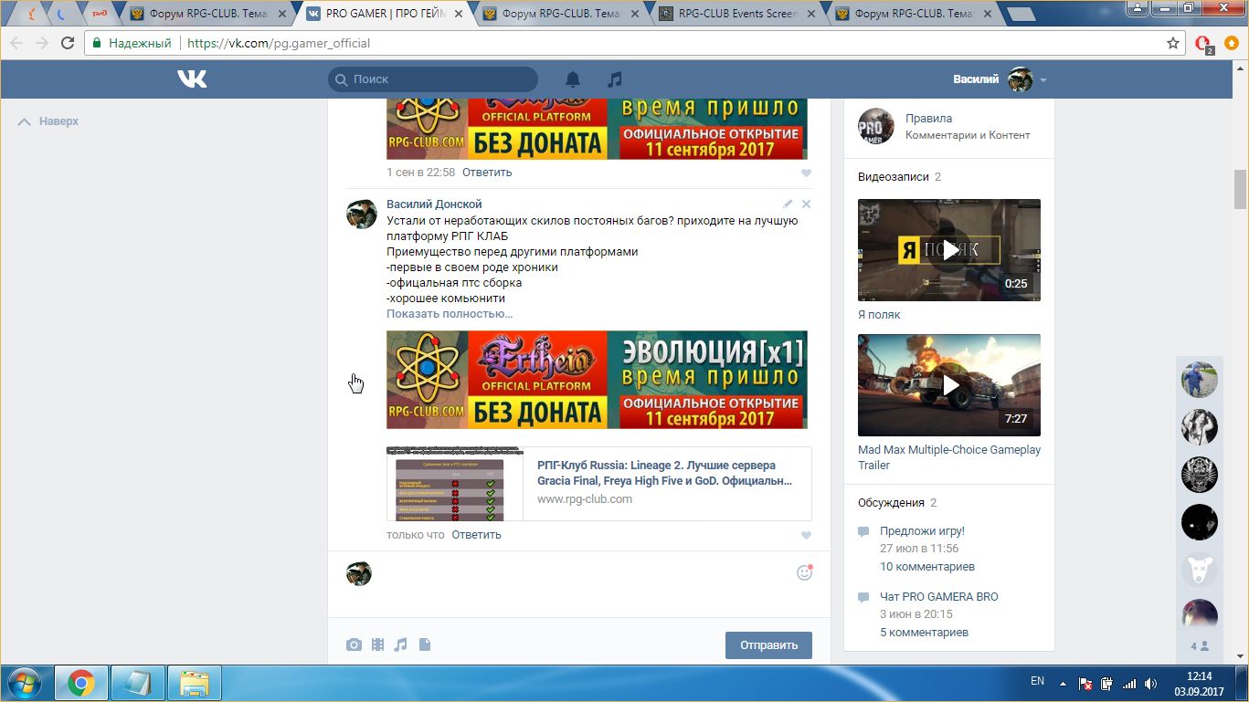Delete Василий Донской's comment with the X
1249x702 pixels.
coord(806,204)
